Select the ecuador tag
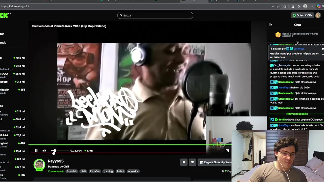Image resolution: width=324 pixels, height=182 pixels. click(x=133, y=171)
